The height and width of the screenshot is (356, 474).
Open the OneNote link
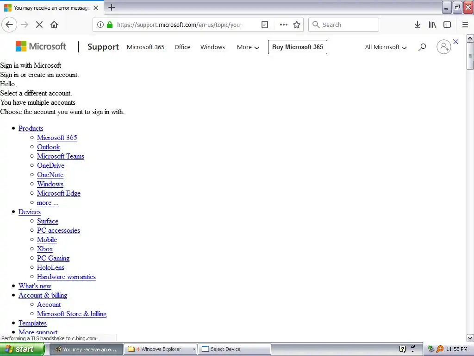pos(50,175)
